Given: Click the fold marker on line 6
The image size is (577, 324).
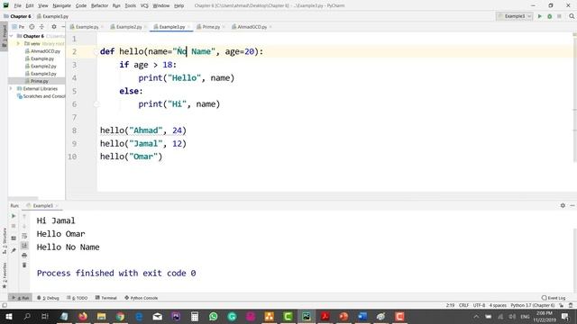Looking at the screenshot, I should tap(96, 104).
